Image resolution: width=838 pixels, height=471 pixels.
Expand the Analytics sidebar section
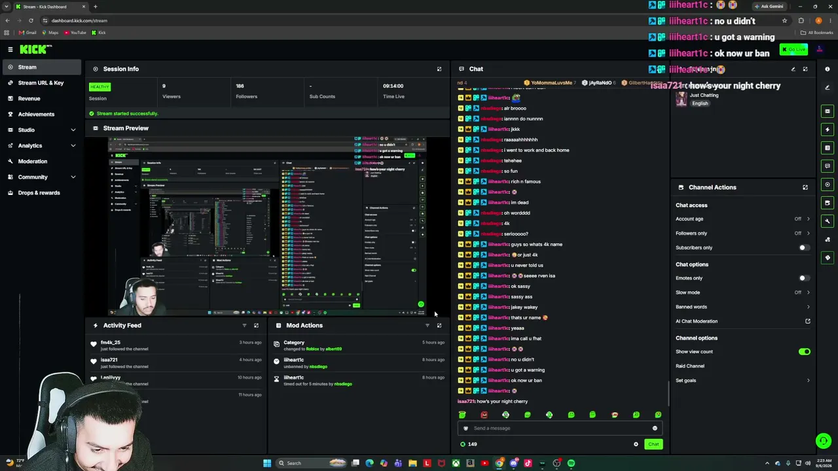click(73, 146)
